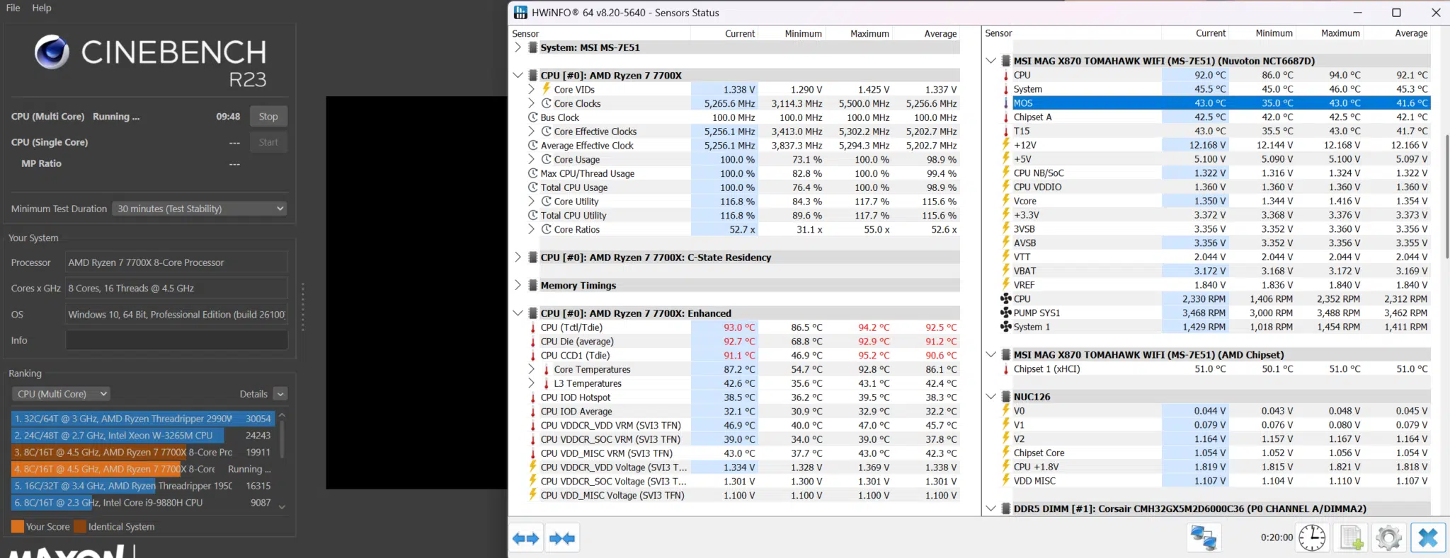Collapse the CPU [#0]: AMD Ryzen 7 7700X group

tap(518, 75)
